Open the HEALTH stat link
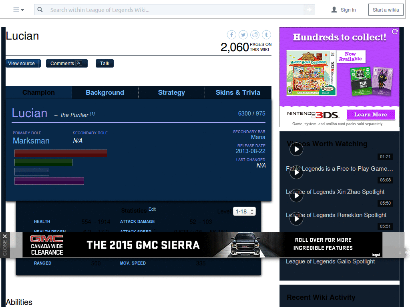Viewport: 410px width, 307px height. [42, 221]
